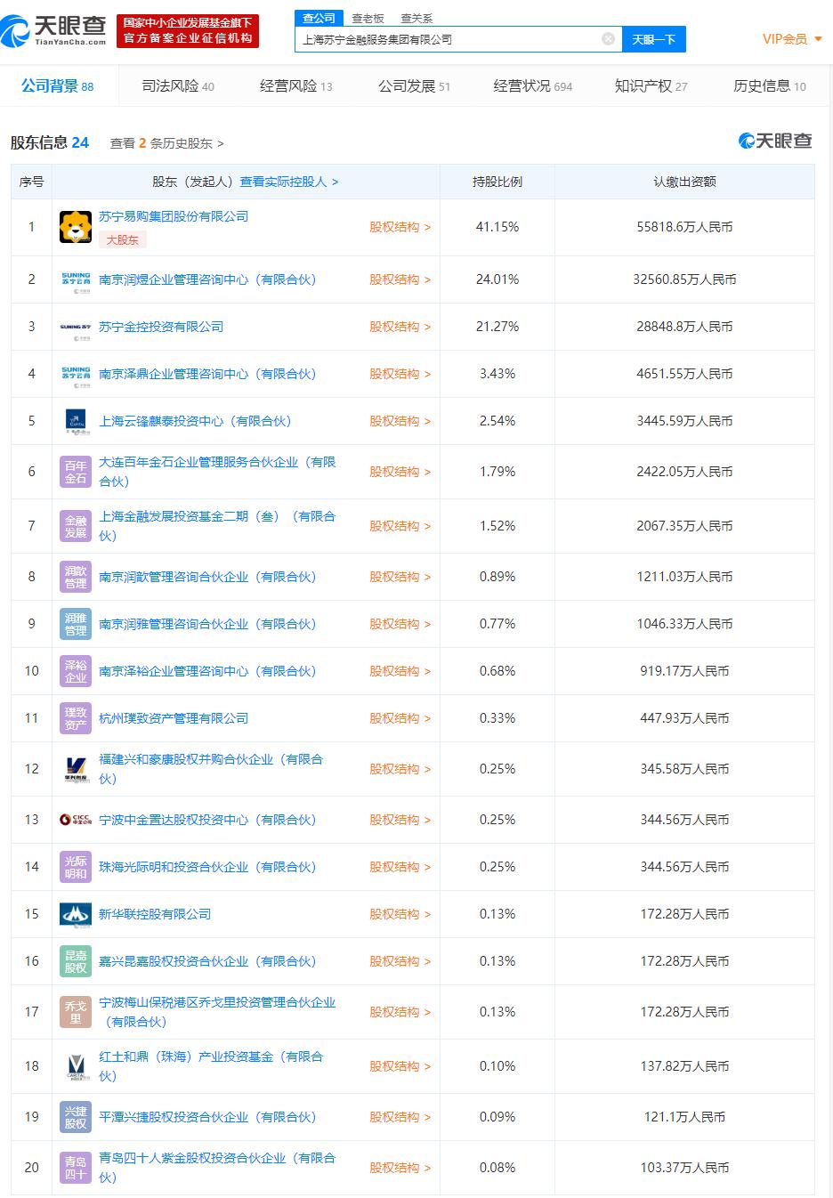This screenshot has height=1198, width=833.
Task: Switch to 历史信息 tab
Action: [770, 86]
